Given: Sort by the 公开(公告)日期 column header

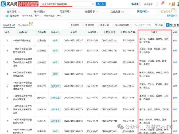Looking at the screenshot, I should coord(129,32).
